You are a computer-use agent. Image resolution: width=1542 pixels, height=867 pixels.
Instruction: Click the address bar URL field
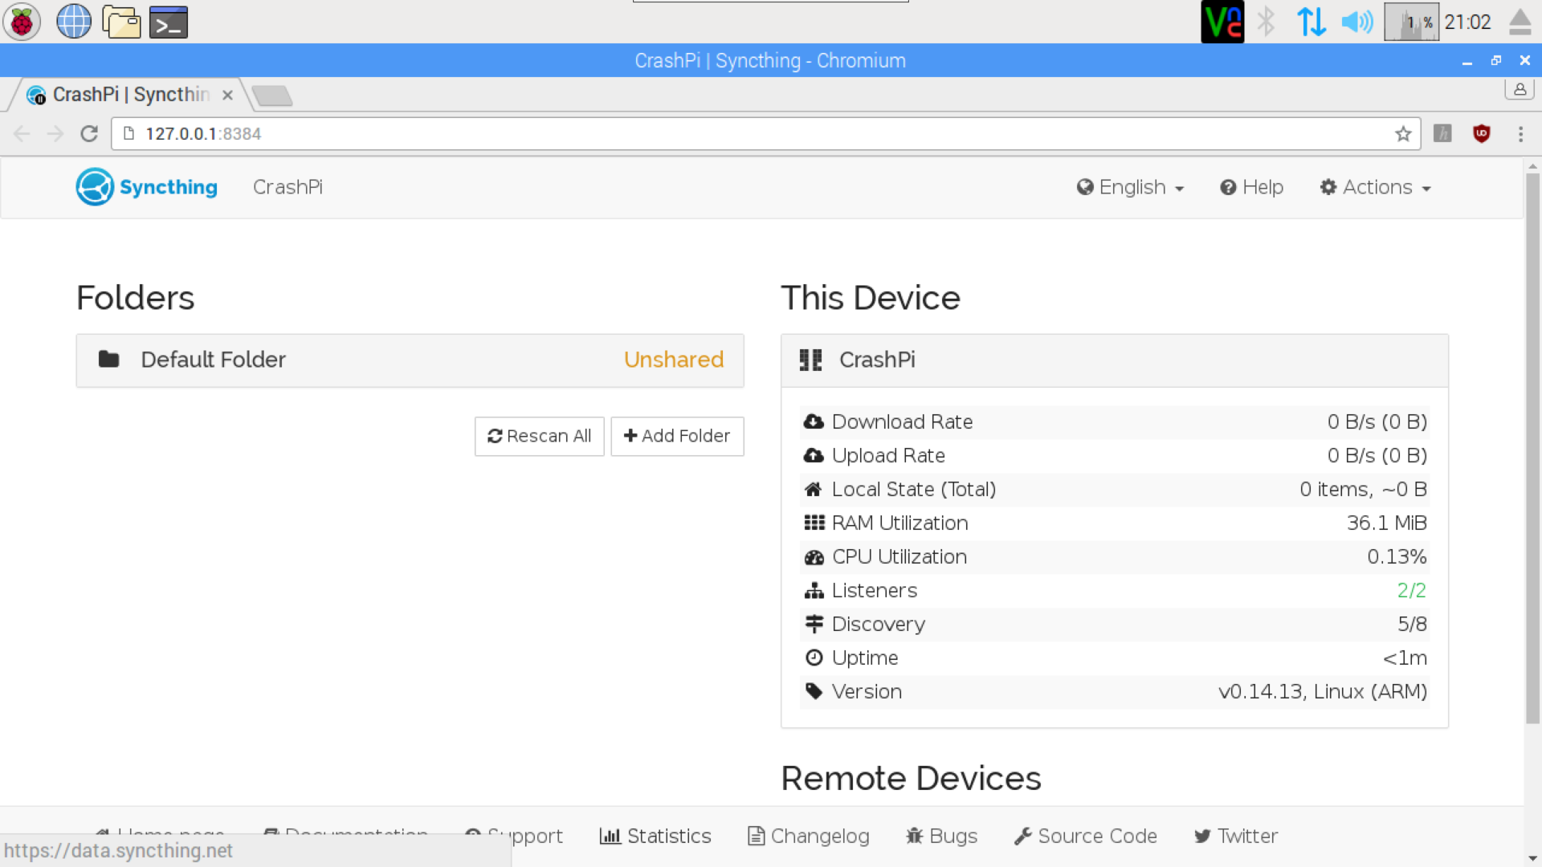[x=723, y=134]
